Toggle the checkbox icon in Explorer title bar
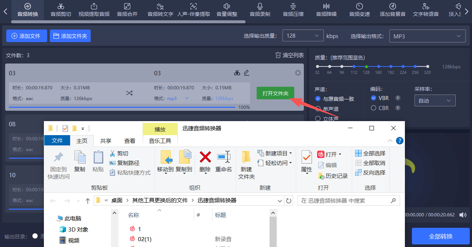The width and height of the screenshot is (472, 247). click(x=65, y=128)
